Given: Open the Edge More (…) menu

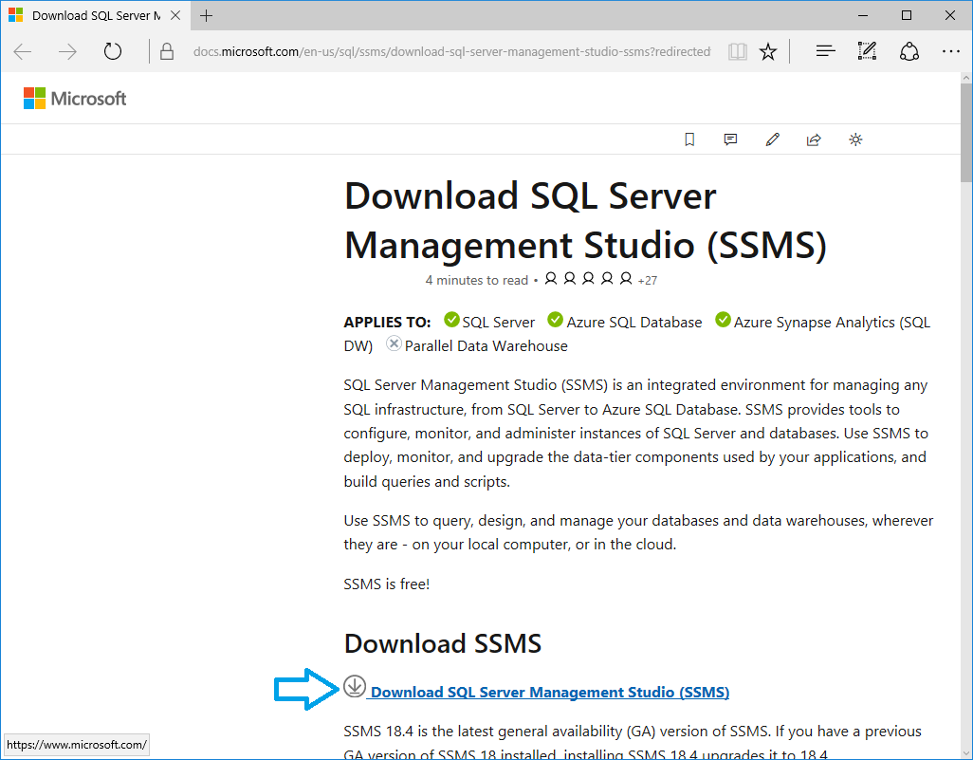Looking at the screenshot, I should click(x=951, y=52).
